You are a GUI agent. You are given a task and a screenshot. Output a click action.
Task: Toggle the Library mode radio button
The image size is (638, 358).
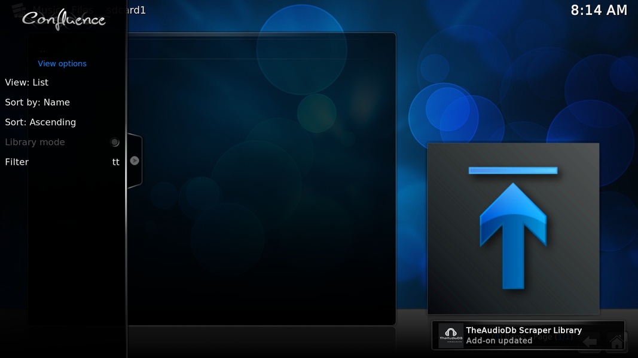(115, 142)
